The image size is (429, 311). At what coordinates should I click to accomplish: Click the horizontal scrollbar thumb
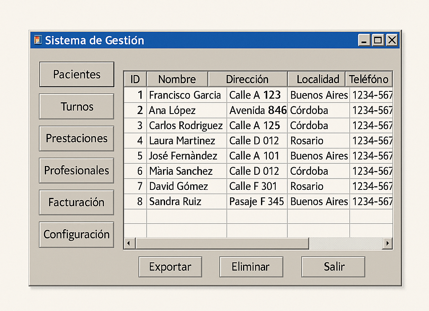click(x=222, y=243)
